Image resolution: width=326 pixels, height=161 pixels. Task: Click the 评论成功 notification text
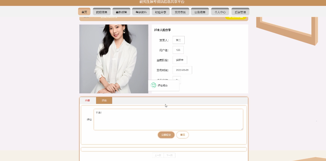point(163,86)
